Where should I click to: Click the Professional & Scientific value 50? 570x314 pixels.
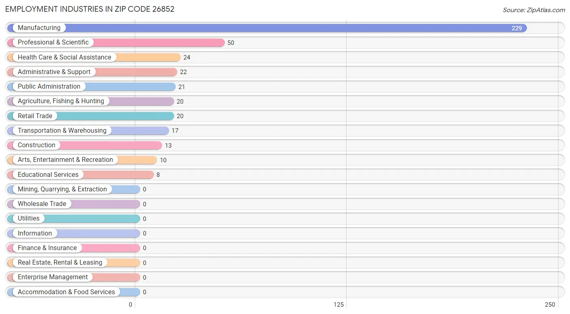coord(231,43)
